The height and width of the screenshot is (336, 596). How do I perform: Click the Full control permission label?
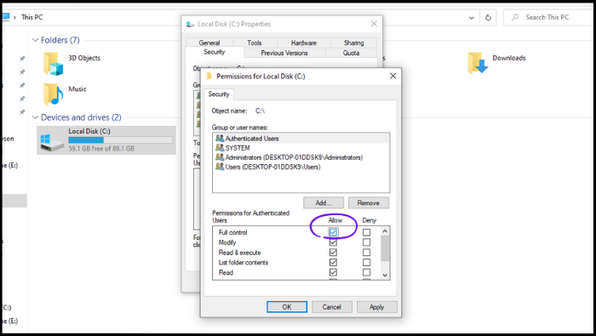[x=233, y=232]
